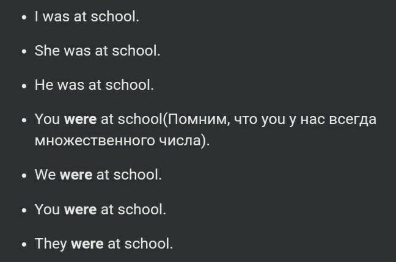Click the Russian word "всегда"
The width and height of the screenshot is (396, 262).
[x=353, y=120]
